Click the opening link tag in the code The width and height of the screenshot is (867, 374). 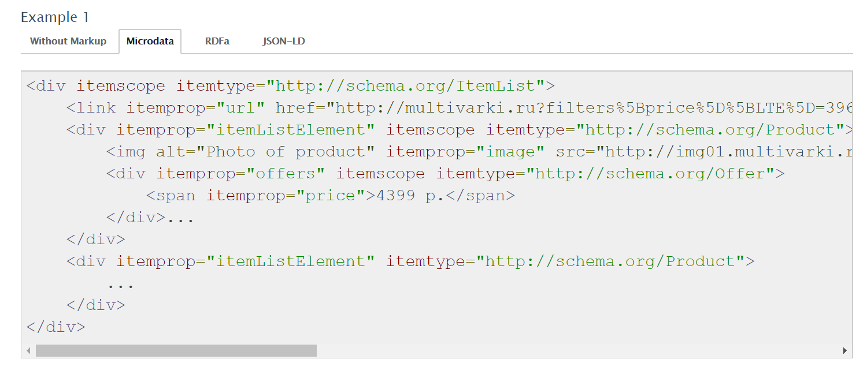pos(91,108)
